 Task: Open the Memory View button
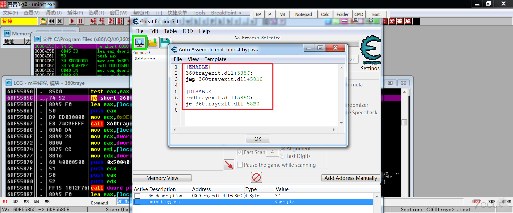point(162,178)
